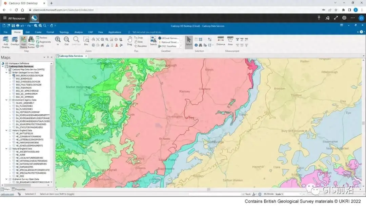Click the Zoom Out magnifier
366x206 pixels.
click(x=66, y=40)
